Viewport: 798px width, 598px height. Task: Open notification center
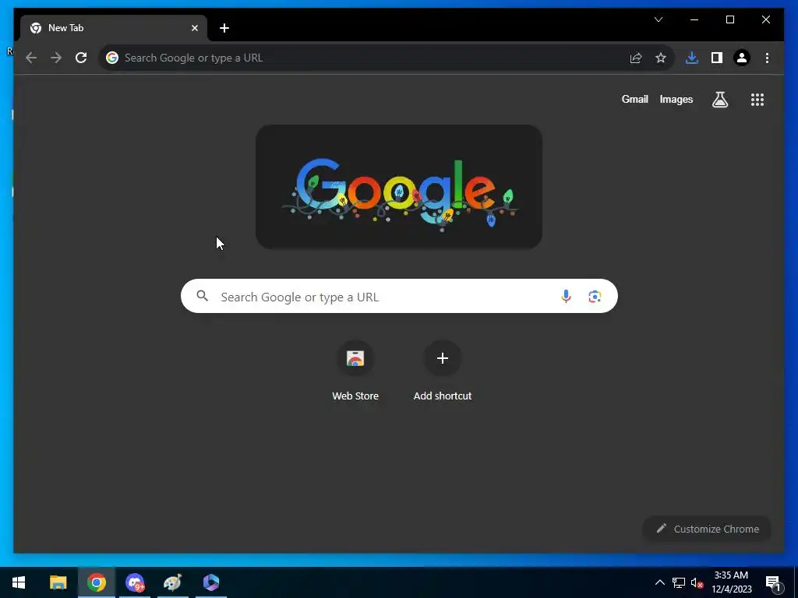coord(773,582)
